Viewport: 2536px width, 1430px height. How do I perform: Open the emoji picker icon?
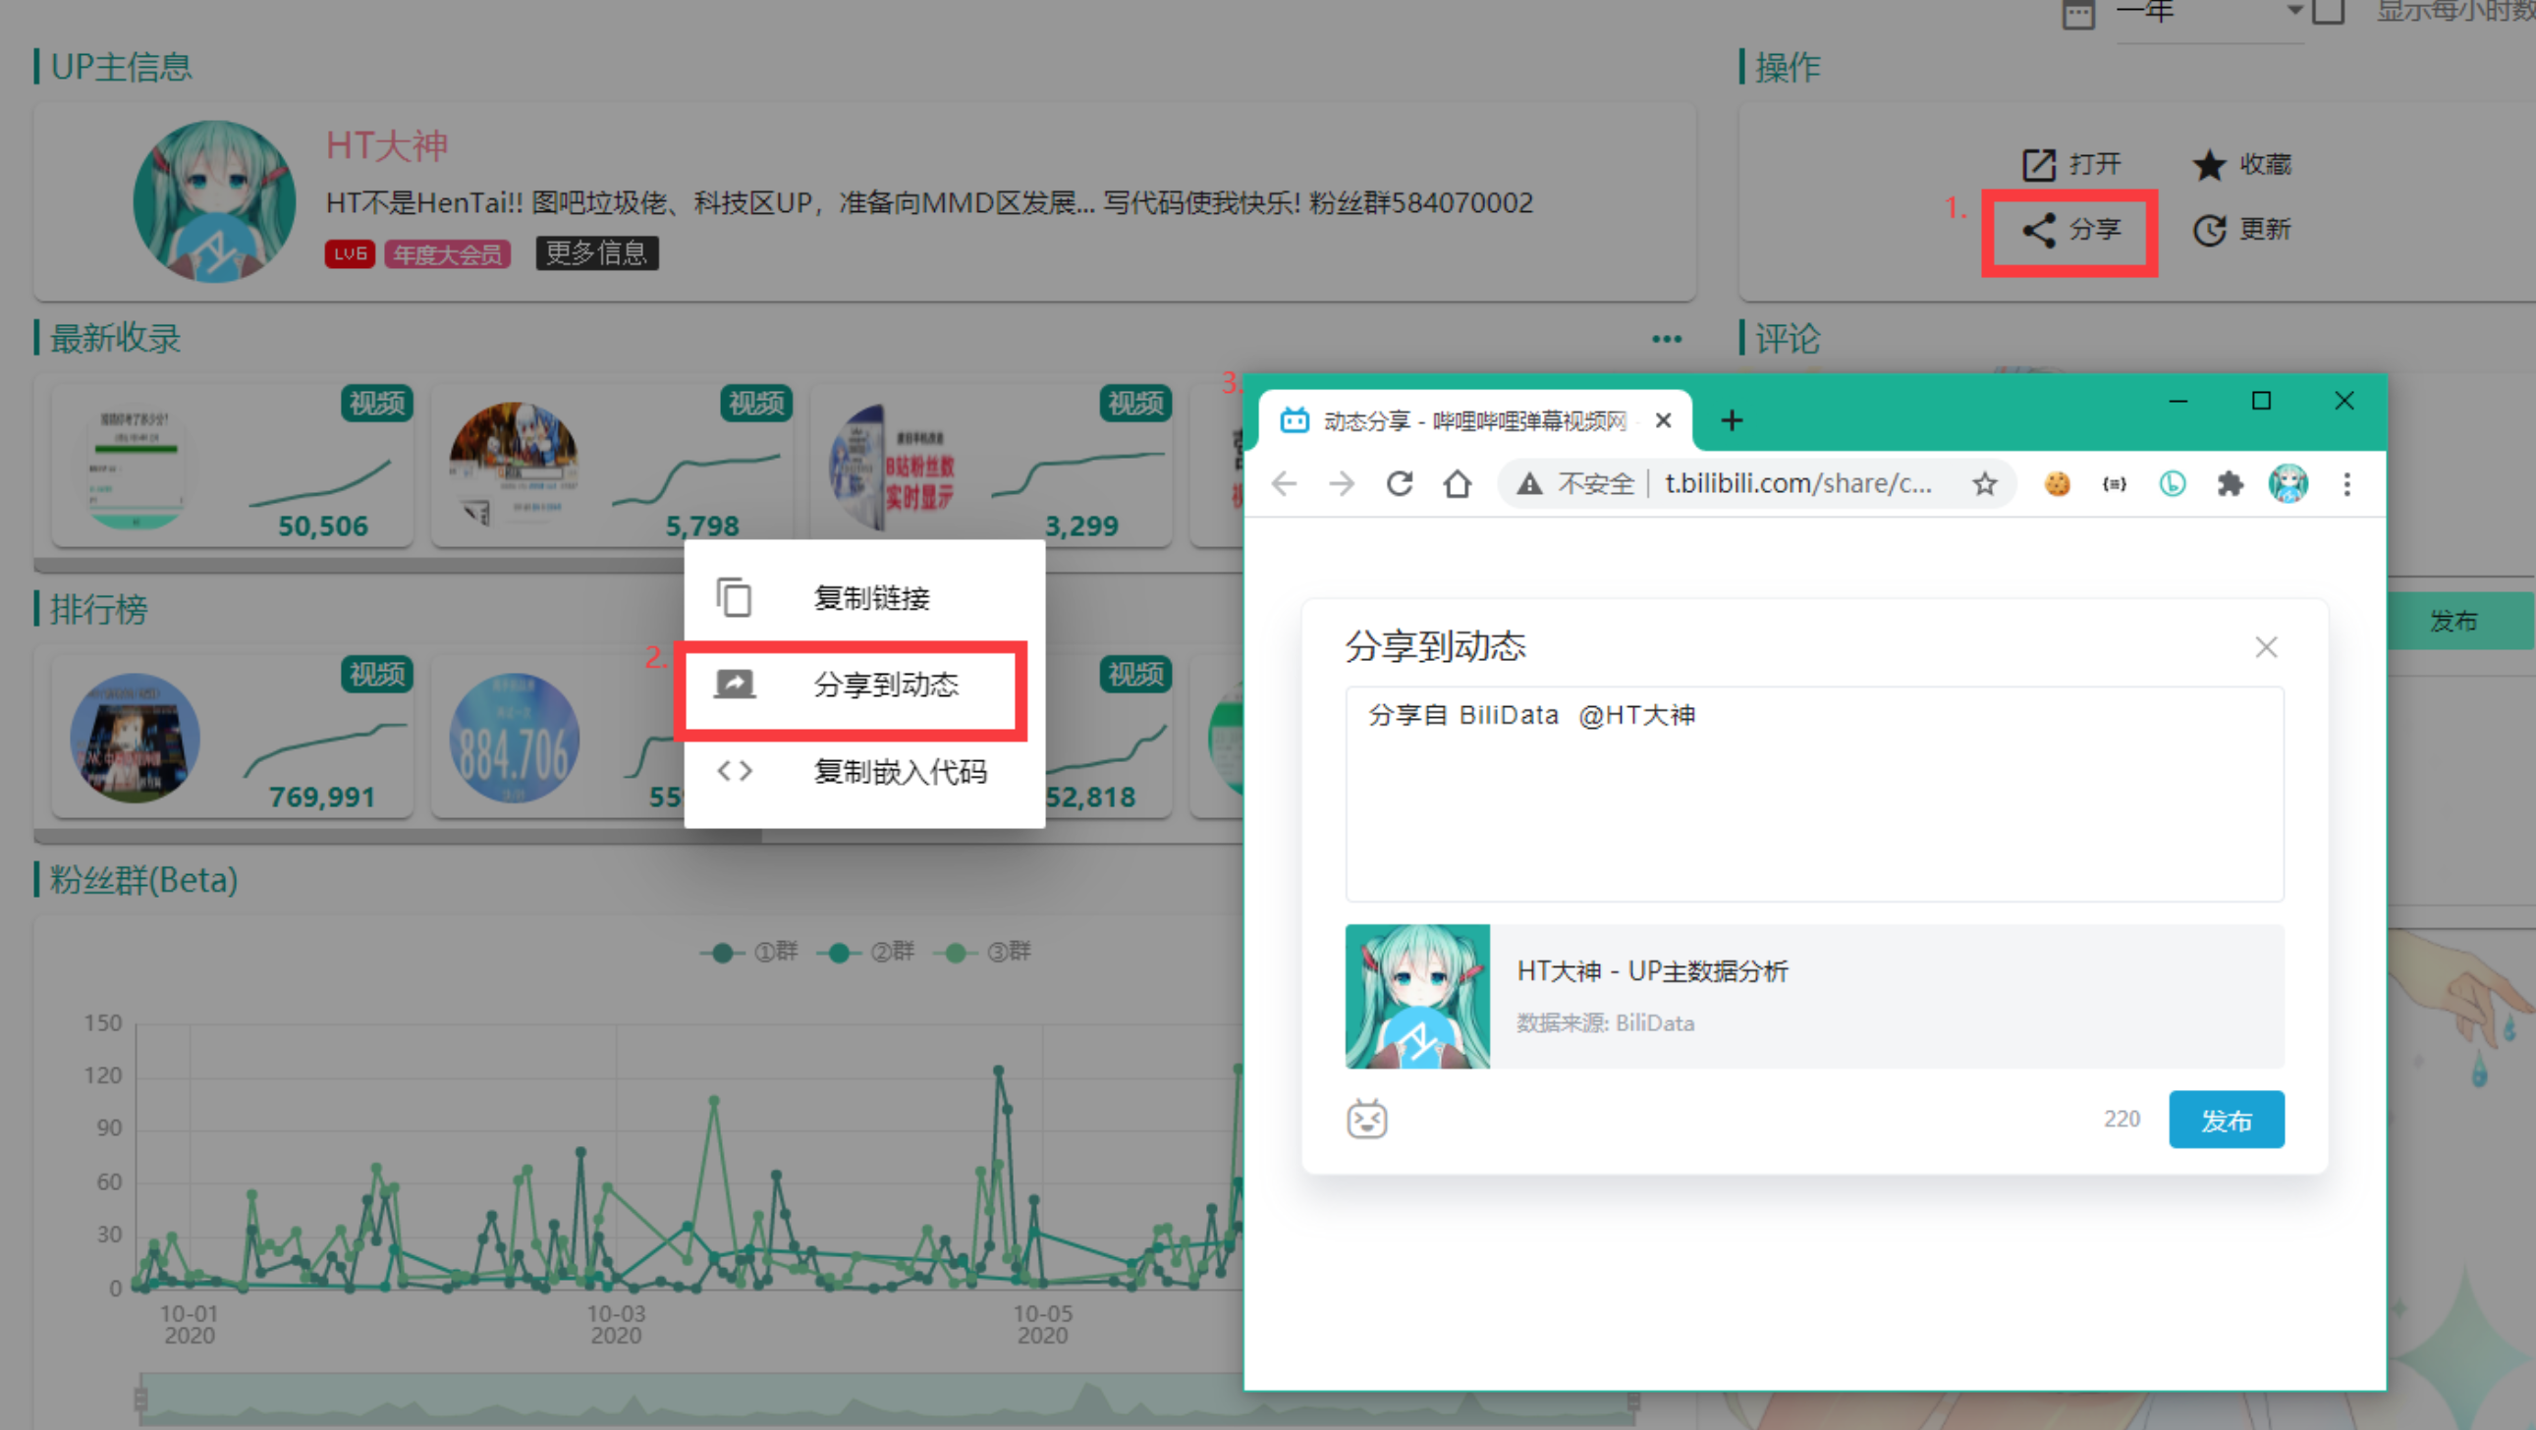(x=1367, y=1120)
